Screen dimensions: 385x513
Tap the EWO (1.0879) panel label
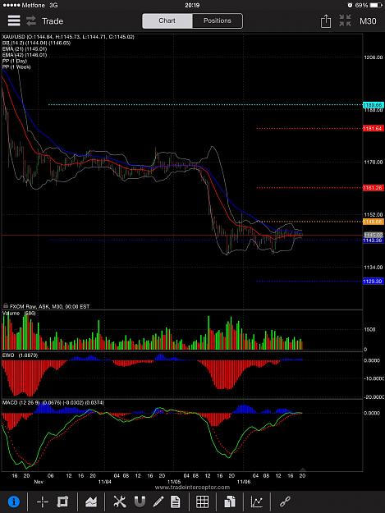[20, 355]
